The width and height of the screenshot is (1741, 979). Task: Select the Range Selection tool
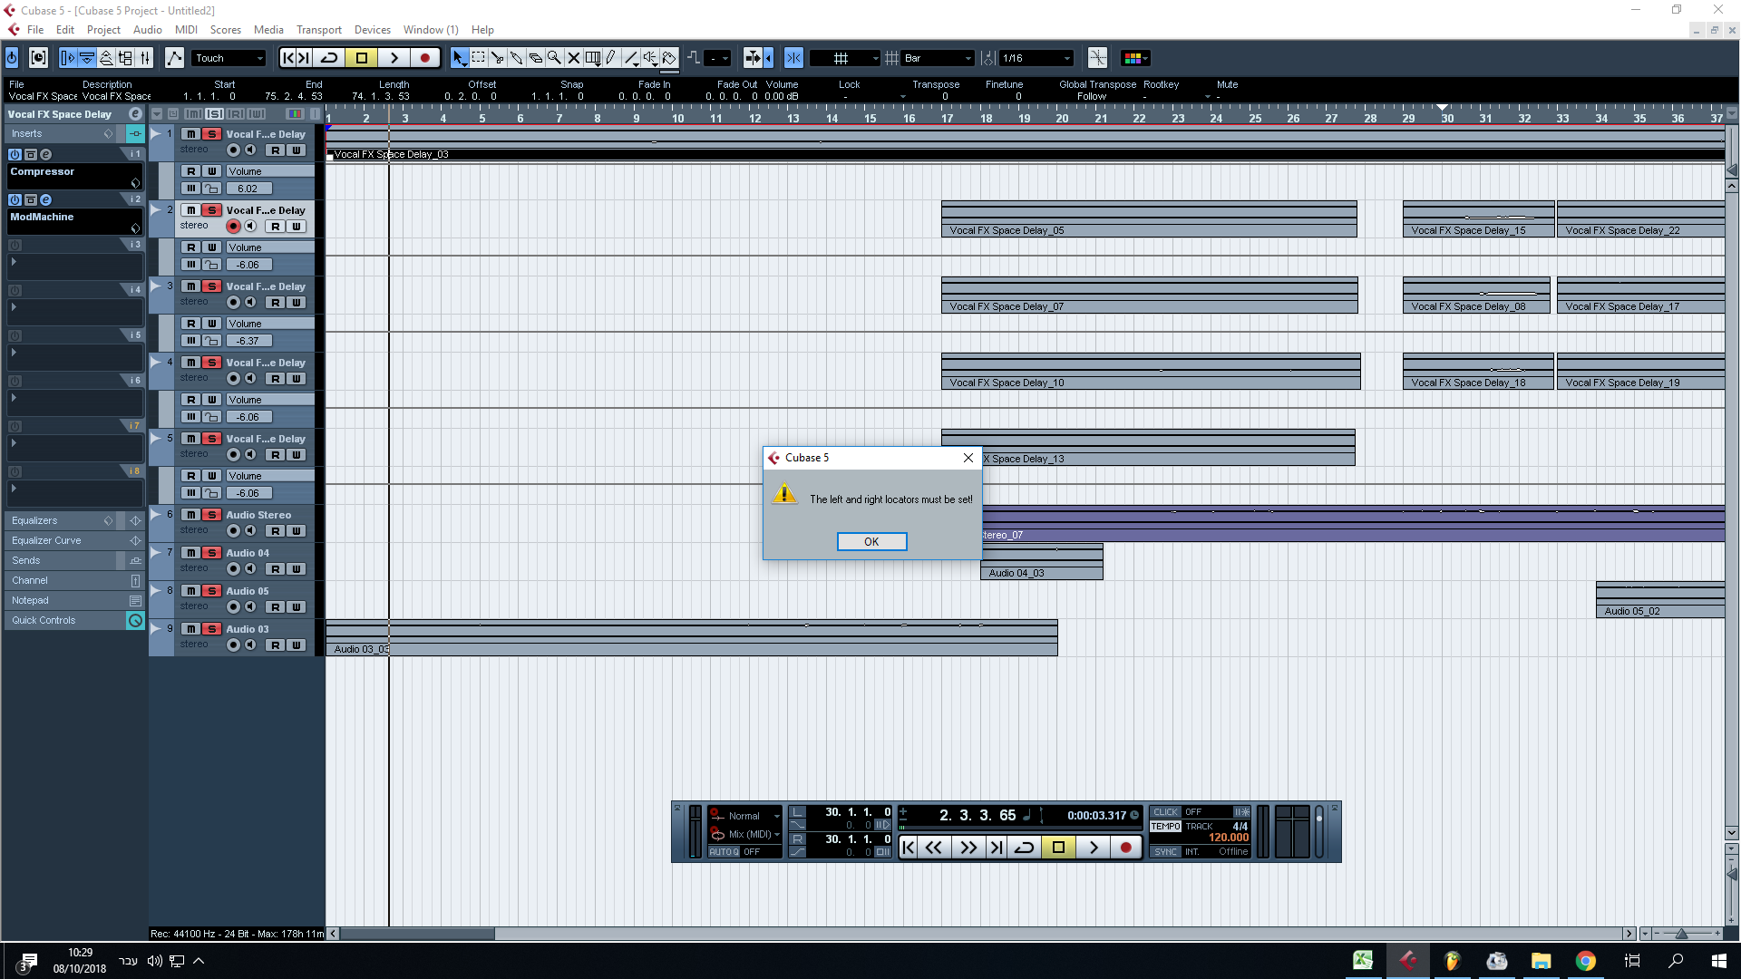[478, 58]
